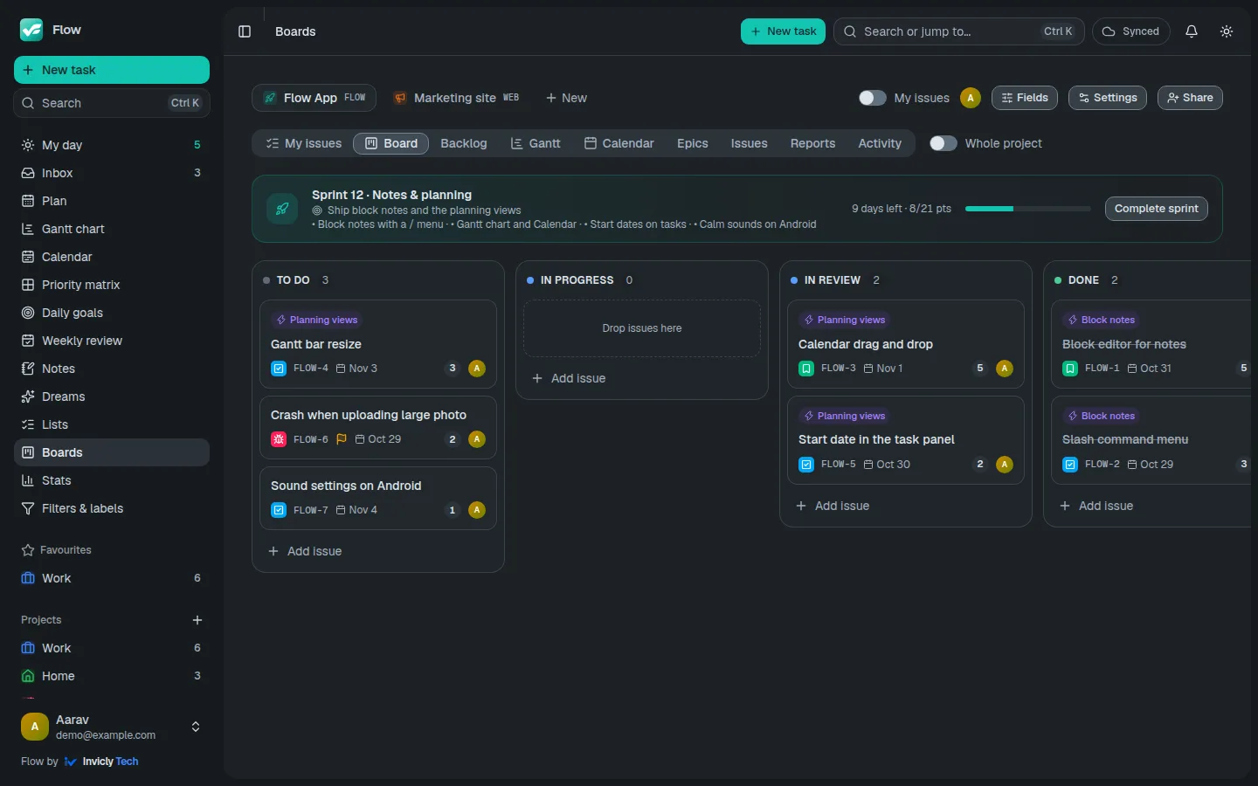Click the green New task button in sidebar

click(x=112, y=70)
